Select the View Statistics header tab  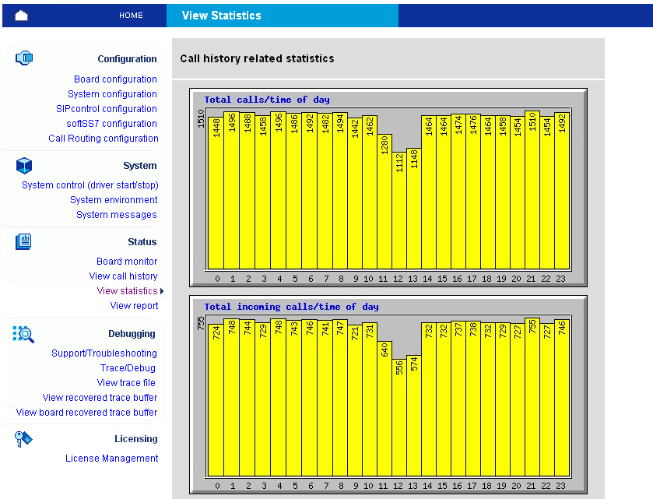coord(221,16)
